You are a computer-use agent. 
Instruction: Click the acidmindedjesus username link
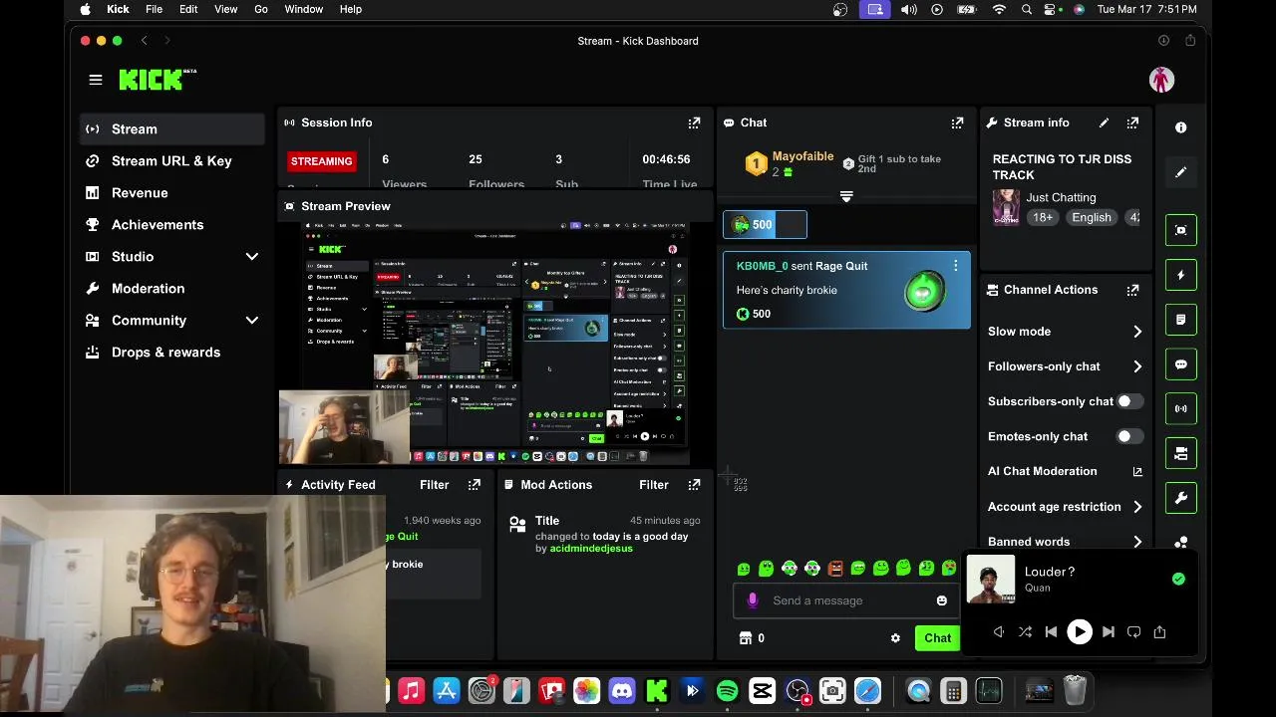[591, 549]
